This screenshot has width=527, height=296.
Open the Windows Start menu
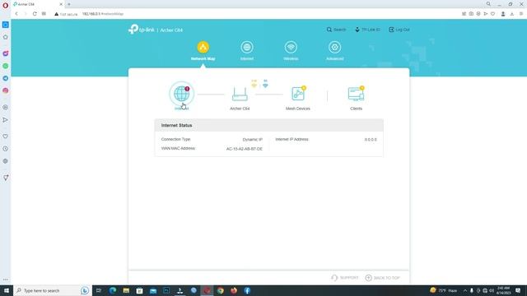(7, 290)
